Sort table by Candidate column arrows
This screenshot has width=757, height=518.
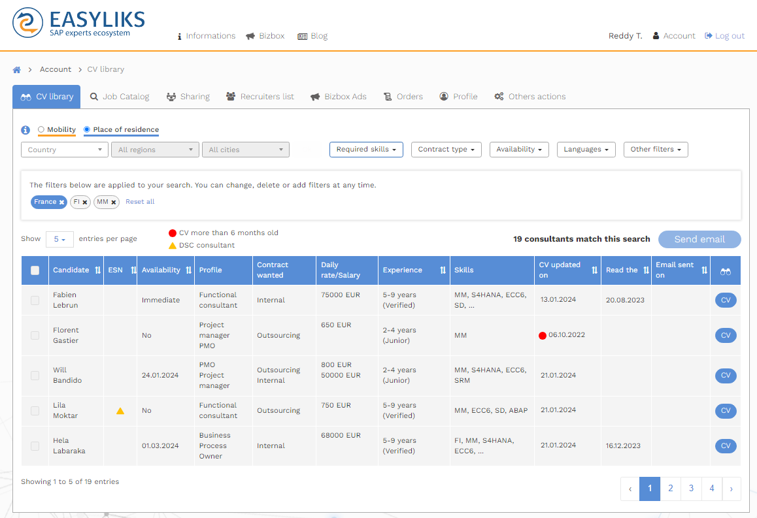pyautogui.click(x=98, y=270)
